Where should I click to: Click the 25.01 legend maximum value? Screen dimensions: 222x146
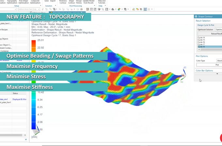[x=40, y=40]
